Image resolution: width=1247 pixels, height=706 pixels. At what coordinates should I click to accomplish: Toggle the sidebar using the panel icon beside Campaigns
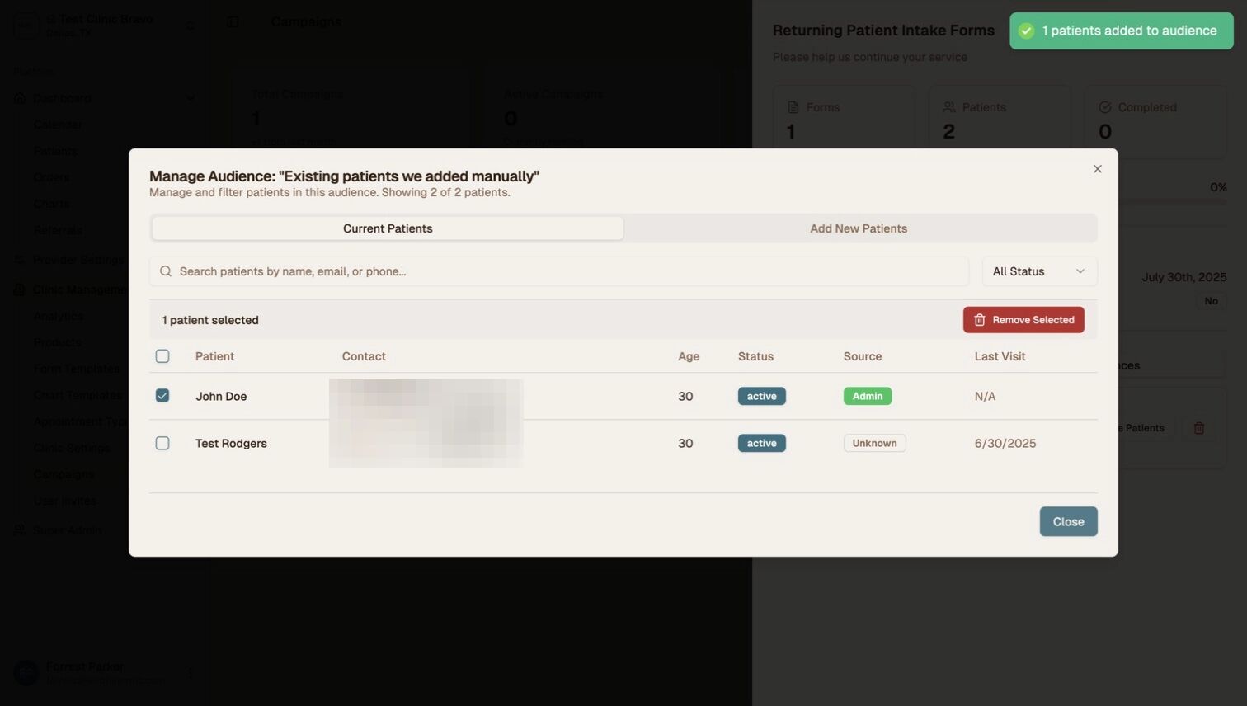(233, 21)
